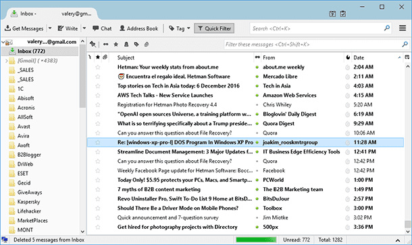The width and height of the screenshot is (412, 245).
Task: Open Get Messages dropdown arrow
Action: point(50,28)
